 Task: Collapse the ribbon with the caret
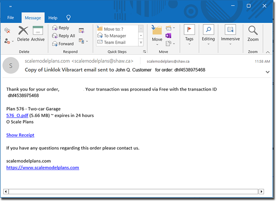pos(268,52)
